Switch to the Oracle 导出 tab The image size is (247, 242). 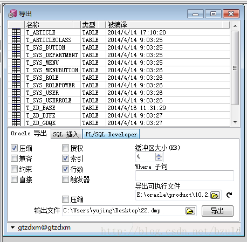tap(29, 134)
